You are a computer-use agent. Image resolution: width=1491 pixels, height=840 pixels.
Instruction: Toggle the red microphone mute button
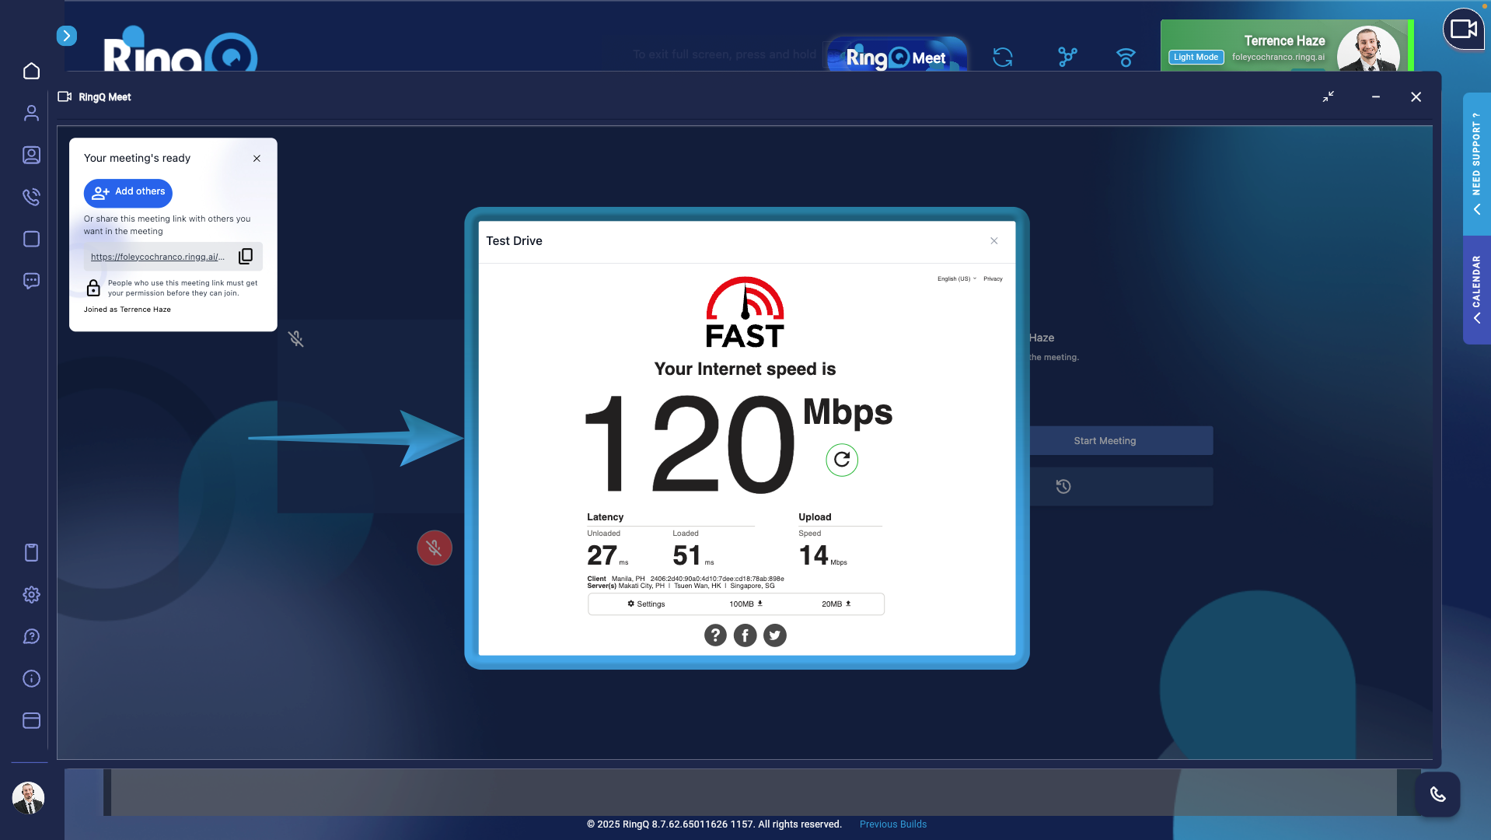(x=435, y=548)
